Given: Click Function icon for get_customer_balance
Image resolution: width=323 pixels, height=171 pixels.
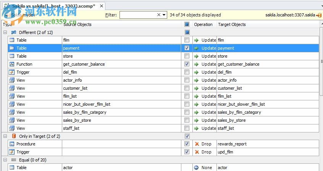Looking at the screenshot, I should point(12,64).
